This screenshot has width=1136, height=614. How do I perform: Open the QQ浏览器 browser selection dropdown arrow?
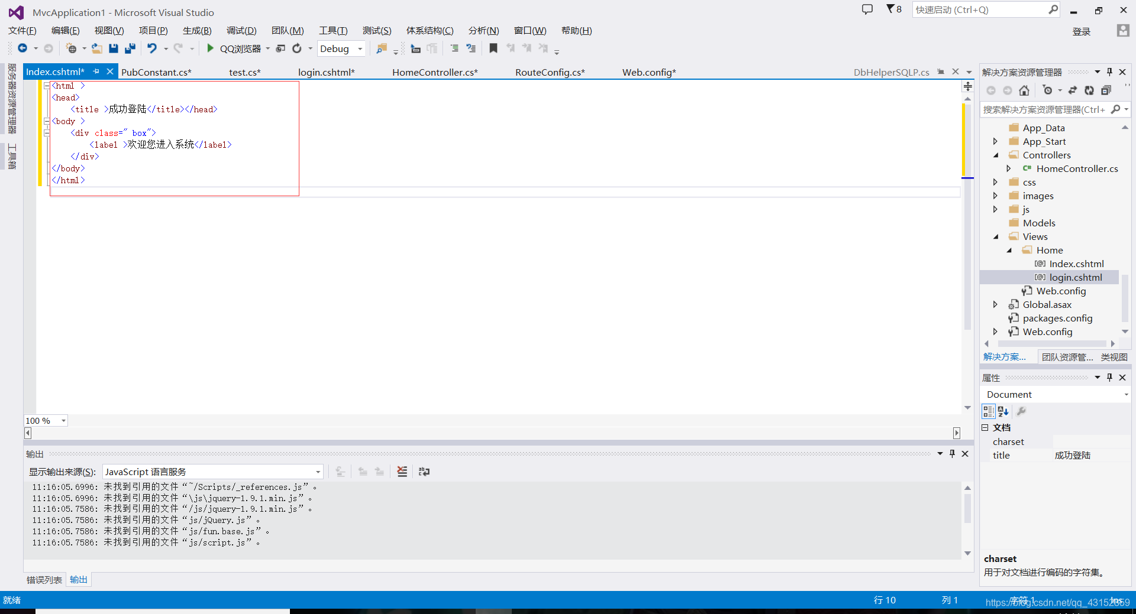pyautogui.click(x=267, y=49)
